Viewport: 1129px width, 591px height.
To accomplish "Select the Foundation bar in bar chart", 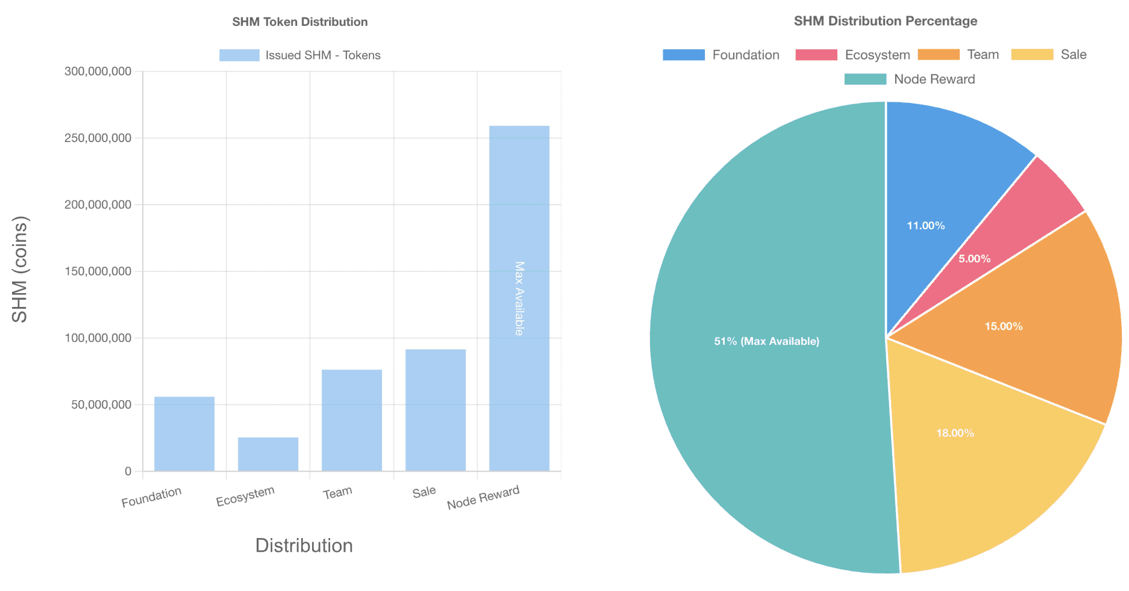I will coord(184,434).
